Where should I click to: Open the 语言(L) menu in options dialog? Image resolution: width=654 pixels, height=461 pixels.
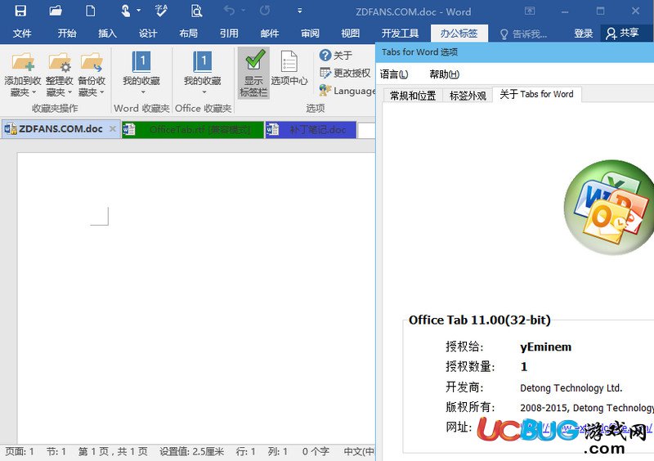(x=394, y=74)
